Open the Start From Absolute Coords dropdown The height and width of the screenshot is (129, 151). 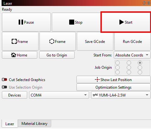tap(132, 55)
